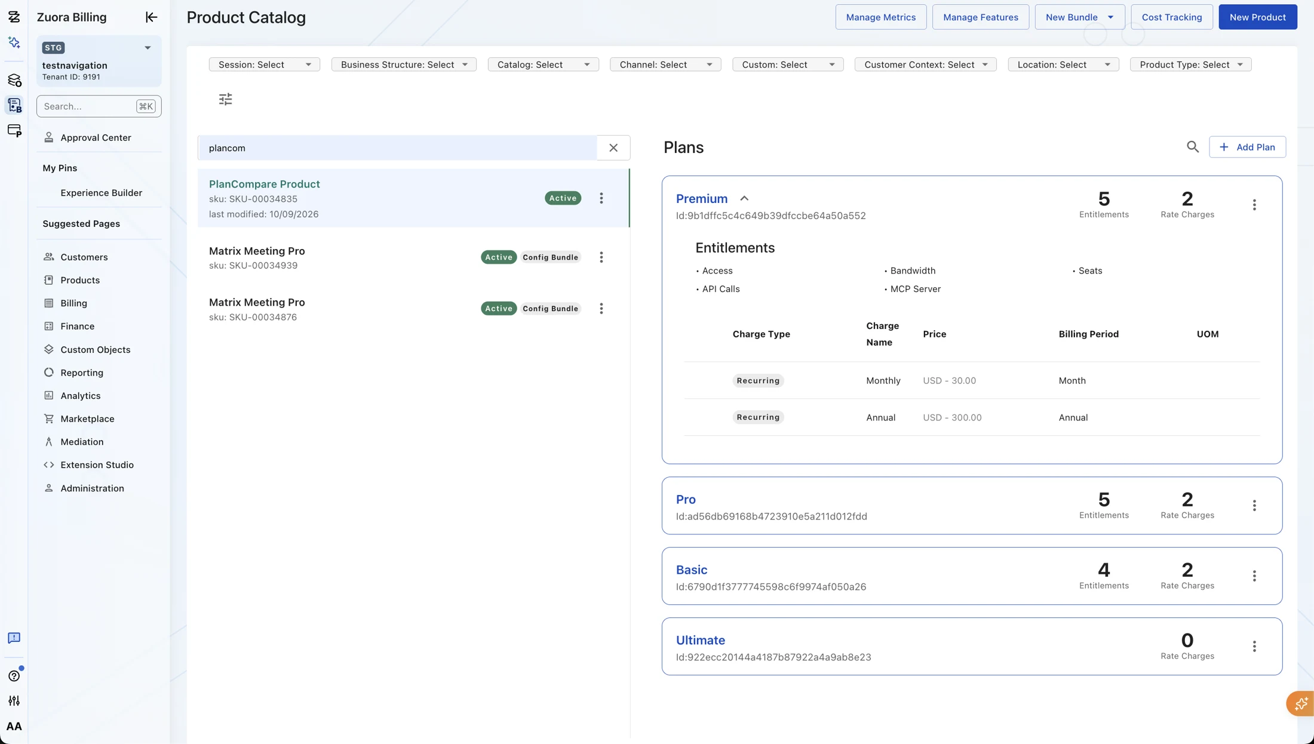Open the Ultimate plan kebab menu
The height and width of the screenshot is (744, 1314).
(1254, 647)
